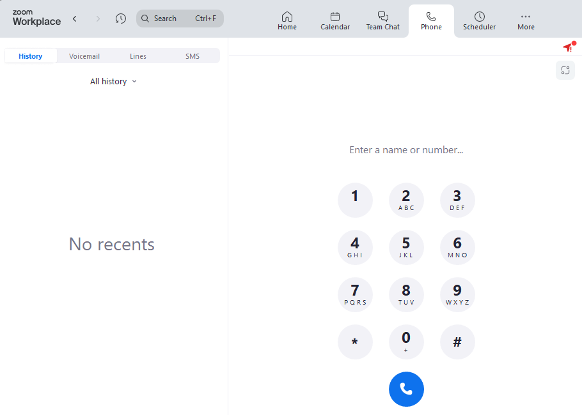Click the history clock icon
This screenshot has width=582, height=415.
click(x=121, y=19)
